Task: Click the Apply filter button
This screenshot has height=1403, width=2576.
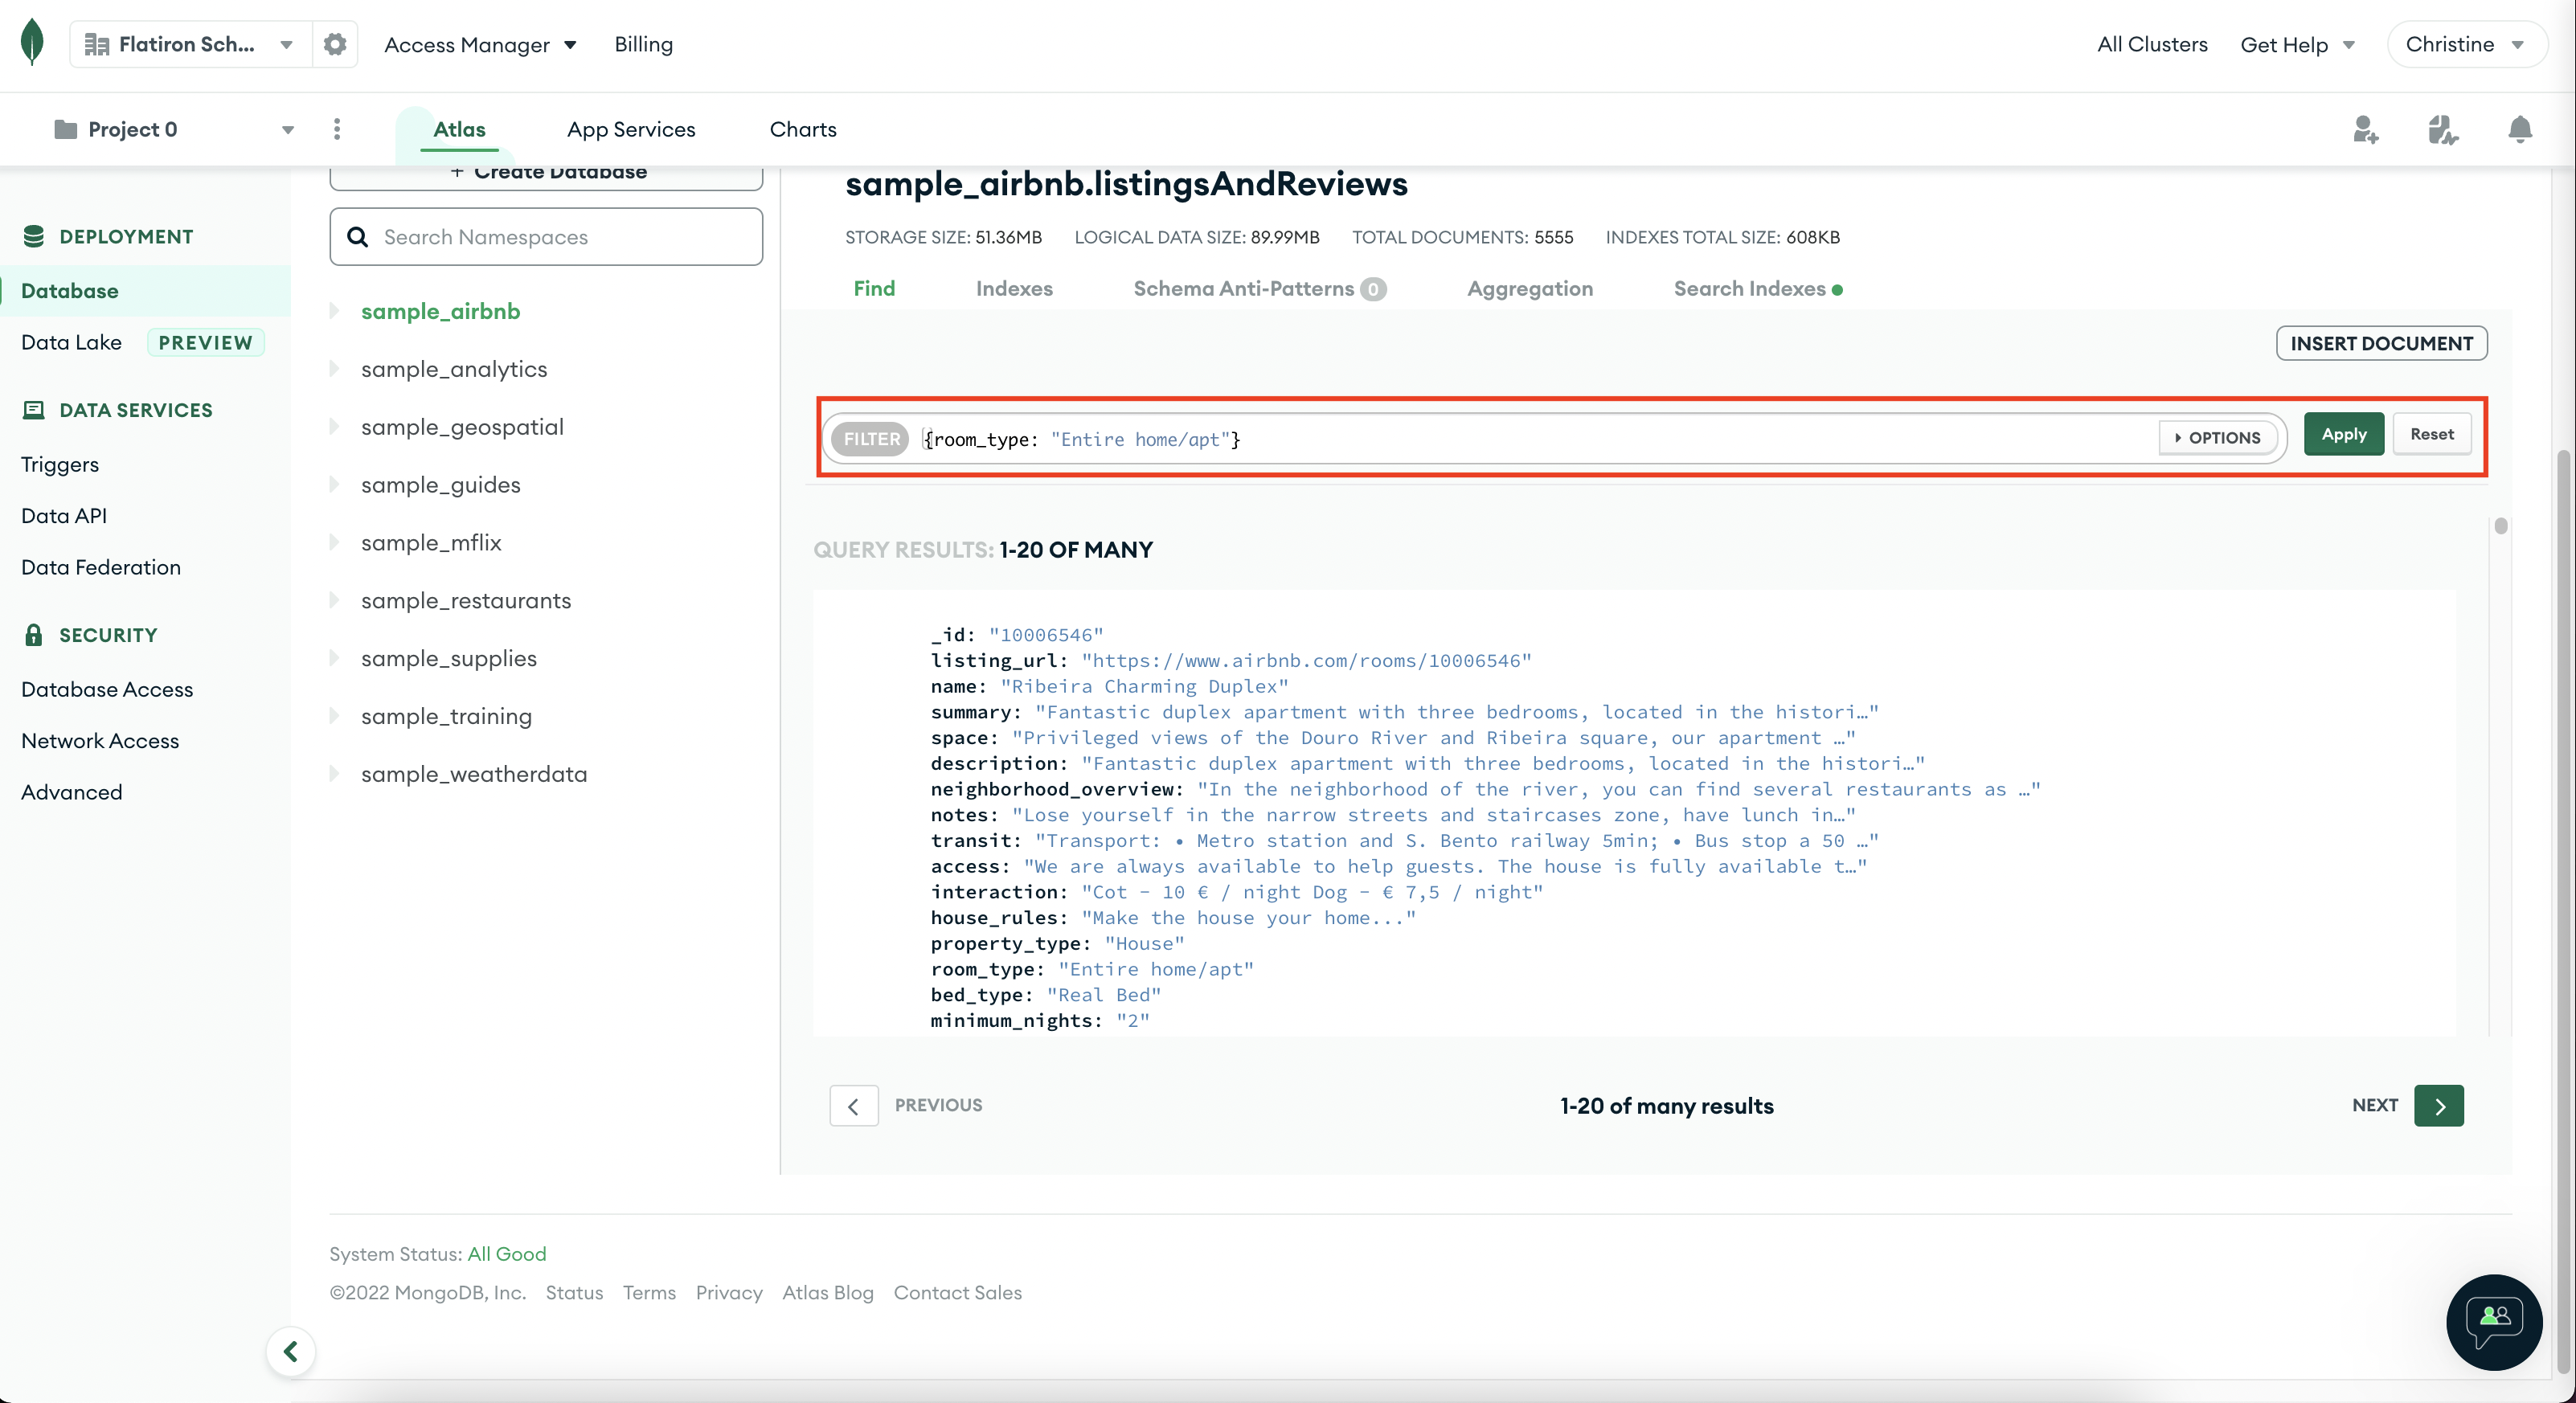Action: (x=2344, y=434)
